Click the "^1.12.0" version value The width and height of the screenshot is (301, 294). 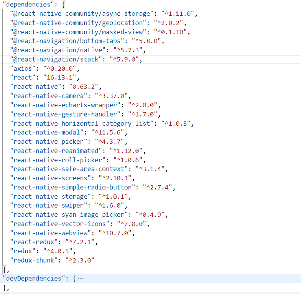[126, 151]
